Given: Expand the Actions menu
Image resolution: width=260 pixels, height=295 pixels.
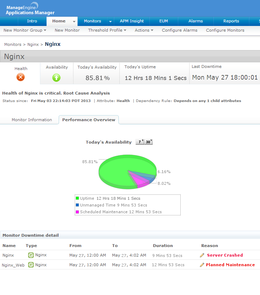Looking at the screenshot, I should pos(144,30).
